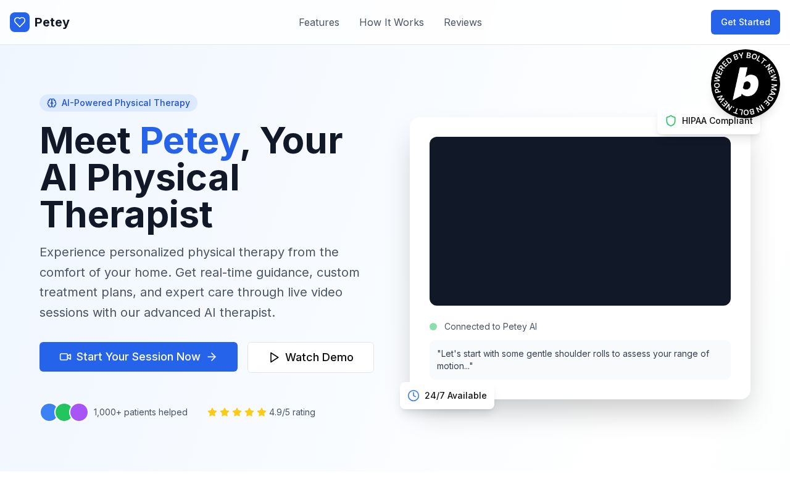Click the blue word Petey in headline
The width and height of the screenshot is (790, 493).
[189, 141]
